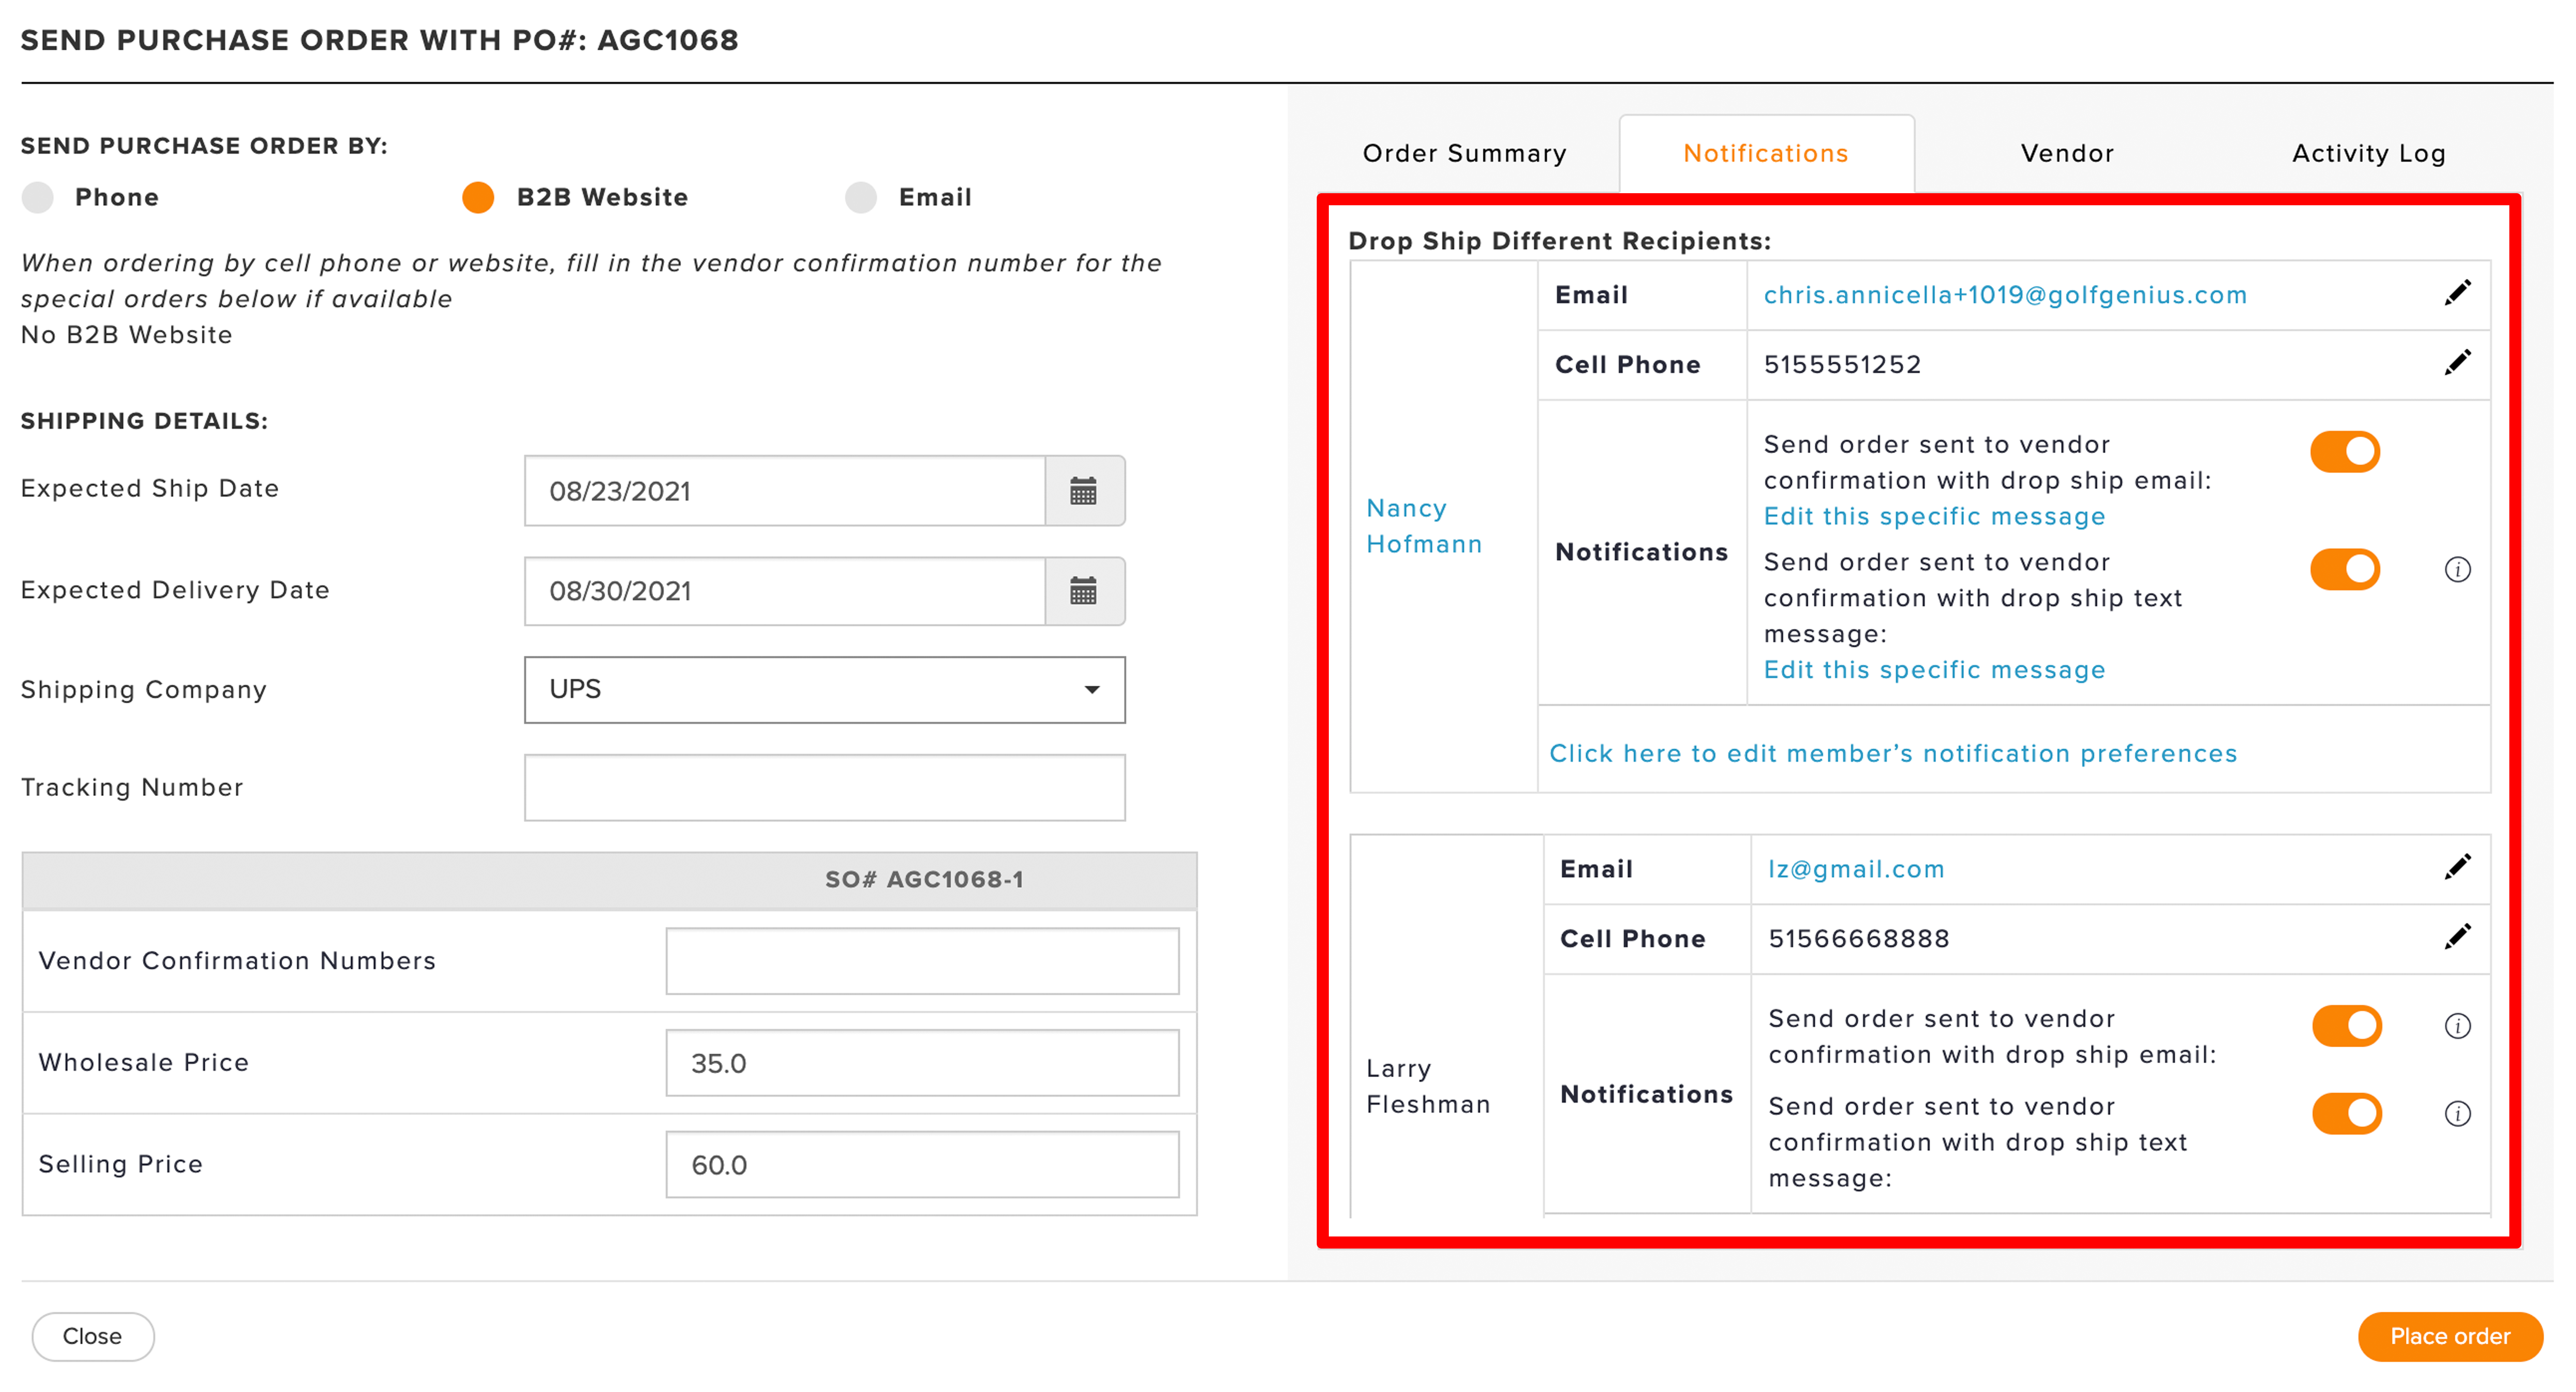
Task: Click Larry's cell phone number 51566668888
Action: (1859, 938)
